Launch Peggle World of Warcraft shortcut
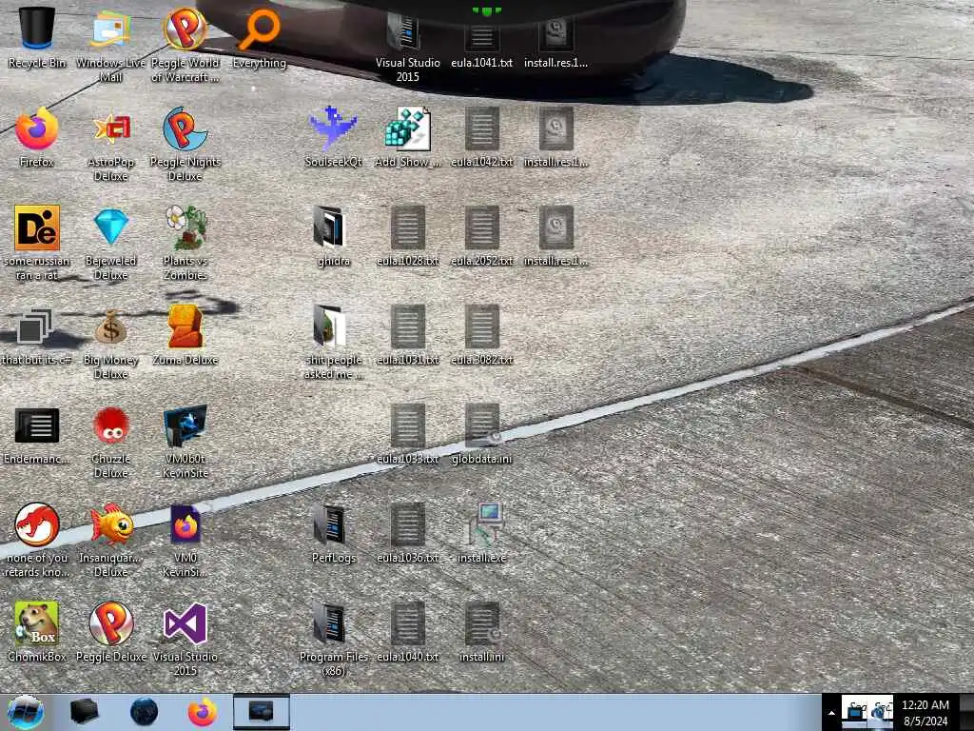 tap(185, 45)
